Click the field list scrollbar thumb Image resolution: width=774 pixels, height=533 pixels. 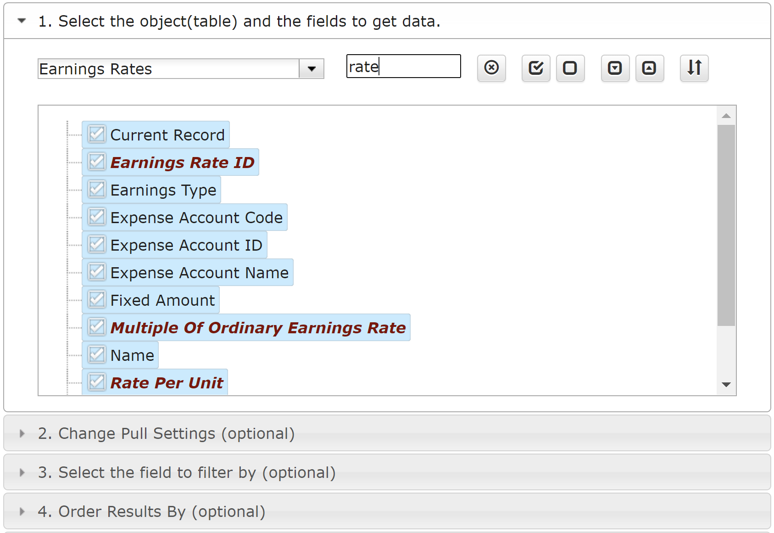726,225
